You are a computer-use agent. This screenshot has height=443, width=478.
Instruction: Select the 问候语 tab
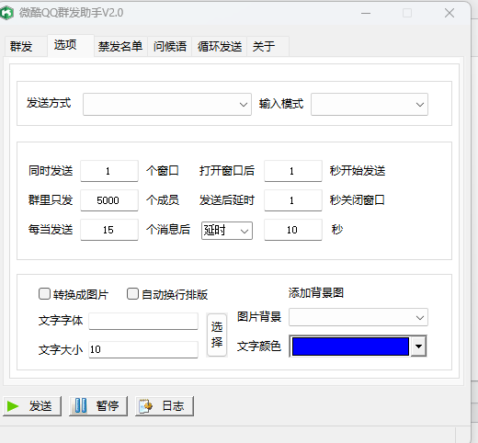tap(170, 46)
